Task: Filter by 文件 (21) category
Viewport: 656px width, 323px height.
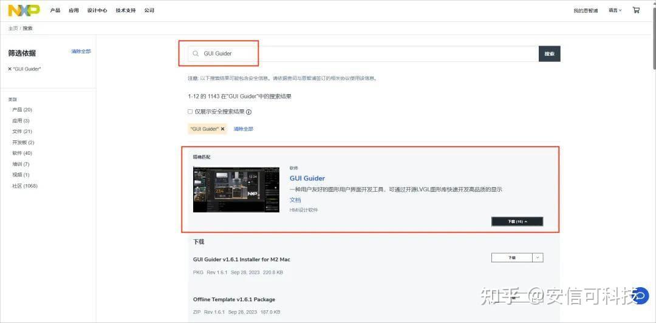Action: click(x=22, y=131)
